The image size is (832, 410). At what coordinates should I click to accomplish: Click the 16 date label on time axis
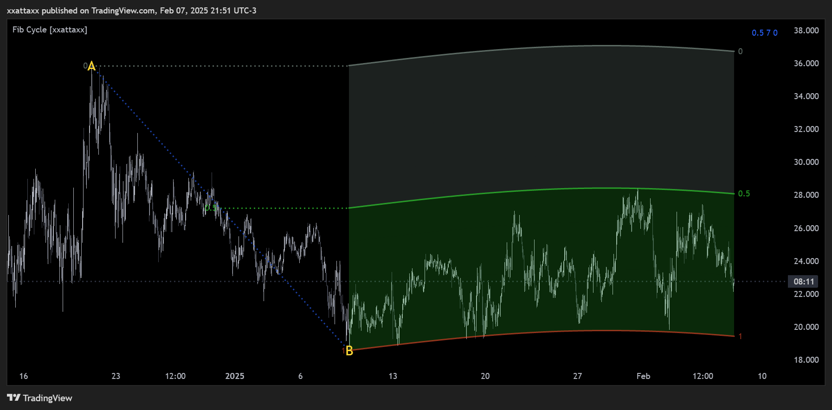24,376
